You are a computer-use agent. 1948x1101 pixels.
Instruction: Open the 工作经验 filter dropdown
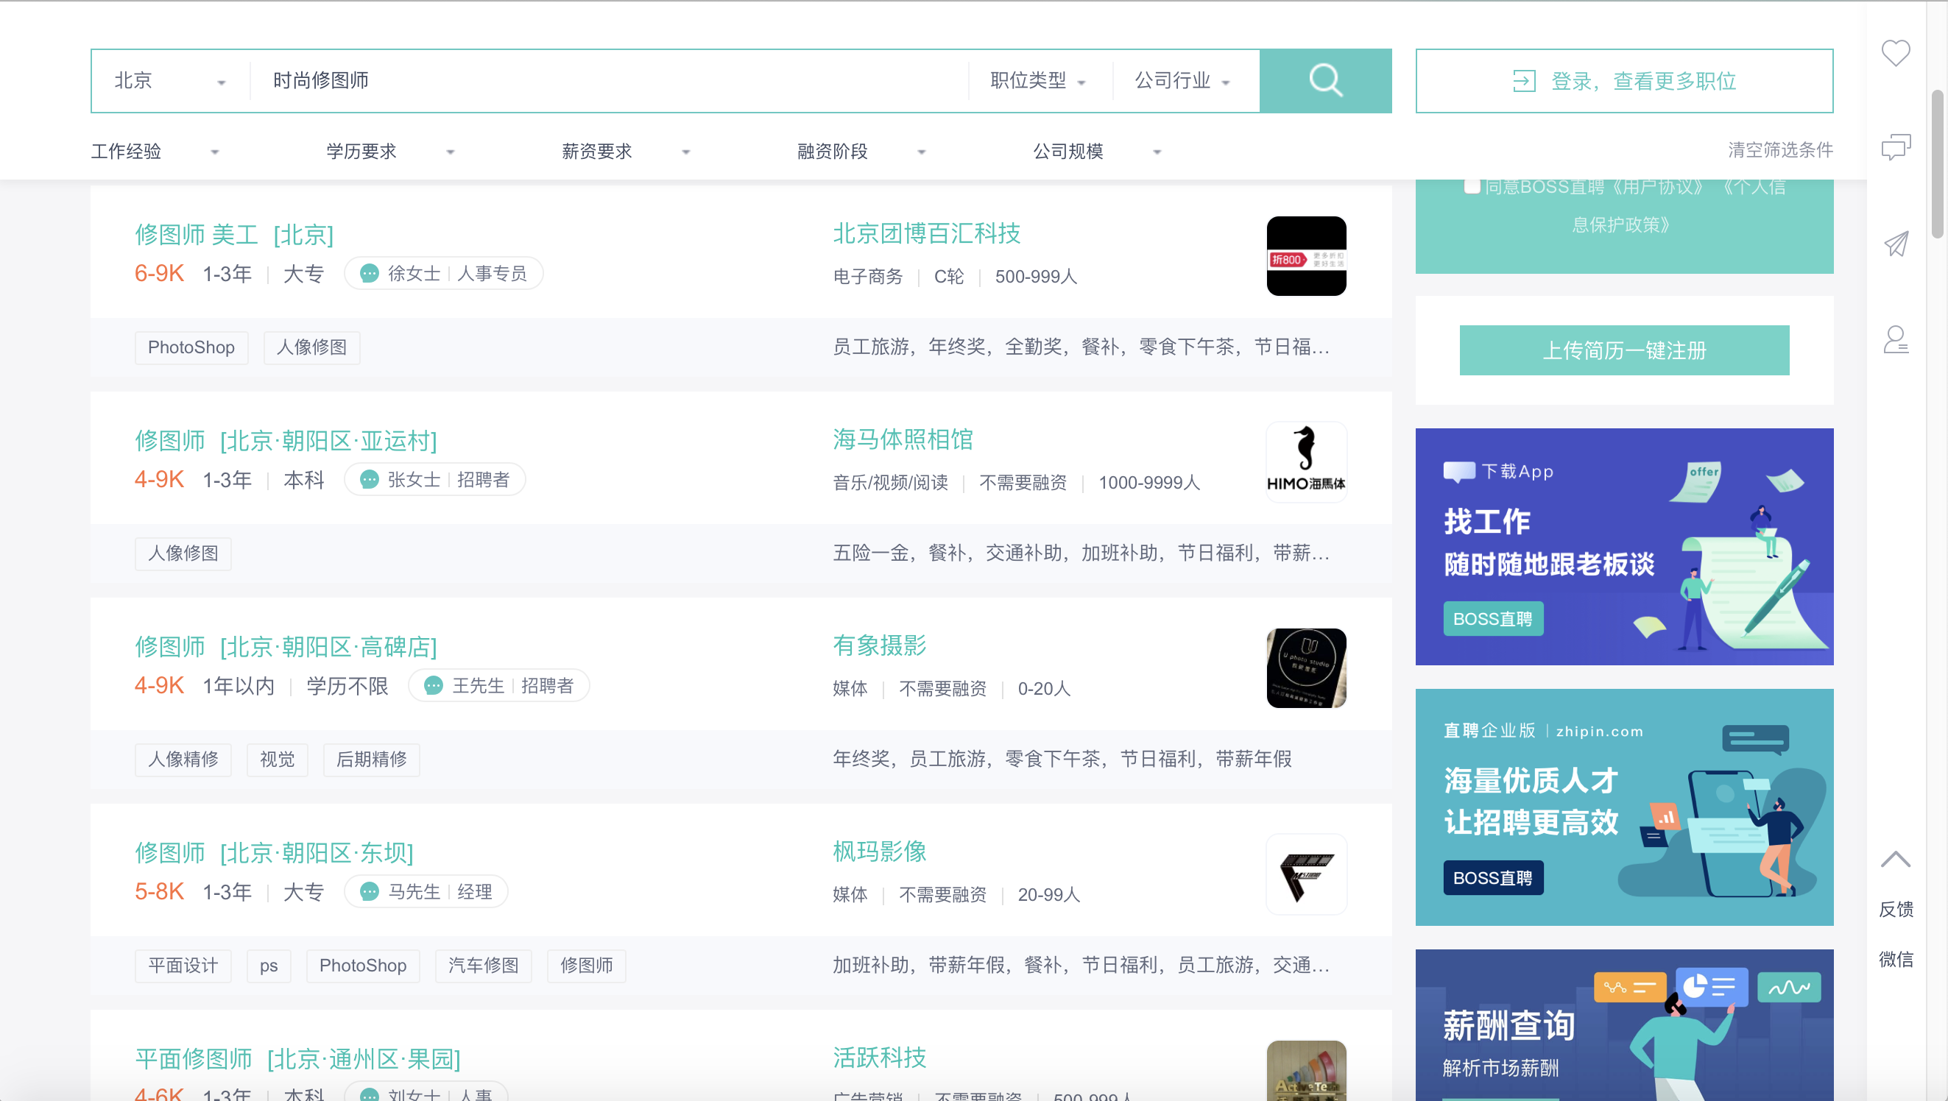click(155, 151)
